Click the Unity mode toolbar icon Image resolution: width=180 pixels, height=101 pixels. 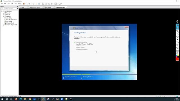coord(52,4)
